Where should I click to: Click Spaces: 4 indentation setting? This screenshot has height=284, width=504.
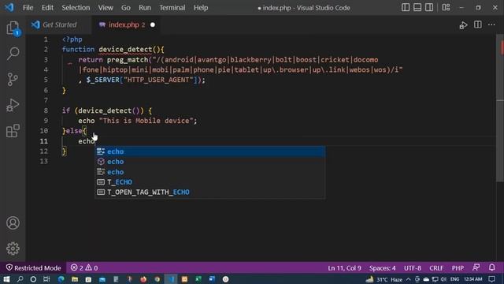(383, 268)
